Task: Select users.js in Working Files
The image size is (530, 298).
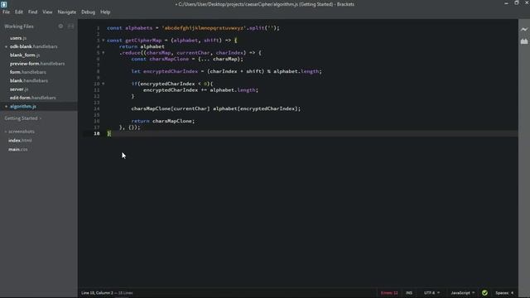Action: tap(18, 38)
